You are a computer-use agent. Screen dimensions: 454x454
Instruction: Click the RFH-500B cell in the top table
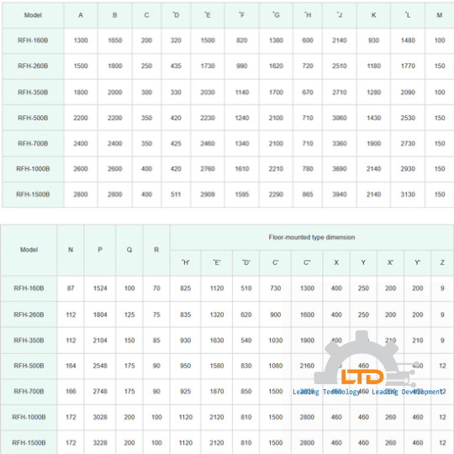point(33,118)
